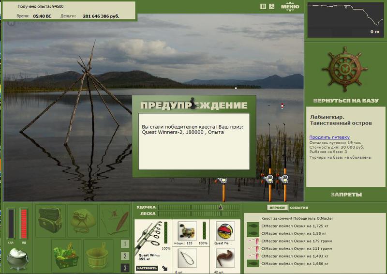Click the ЕДА hunger level bar
The height and width of the screenshot is (274, 387).
[x=11, y=224]
